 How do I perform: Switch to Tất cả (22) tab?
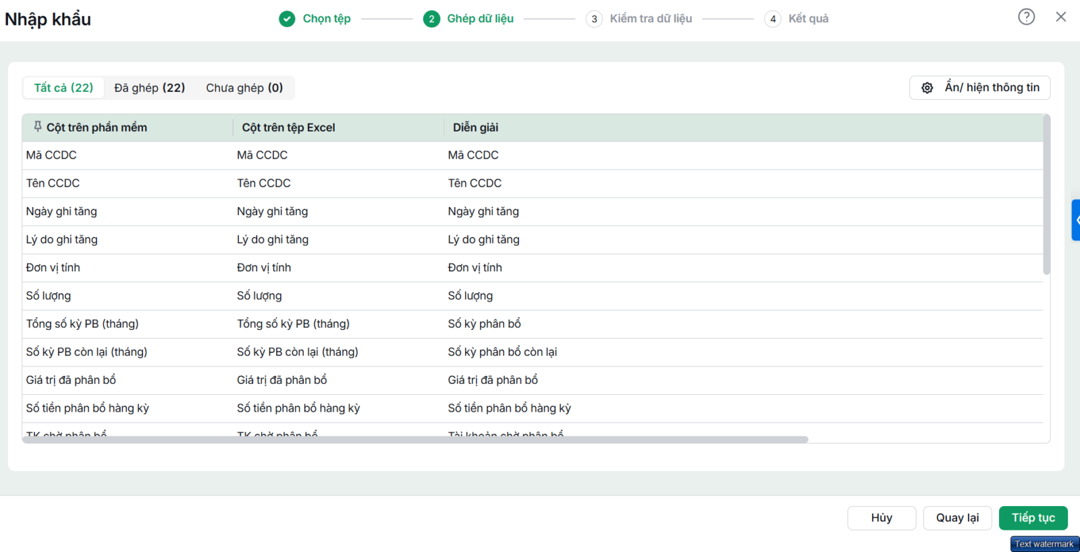click(63, 88)
